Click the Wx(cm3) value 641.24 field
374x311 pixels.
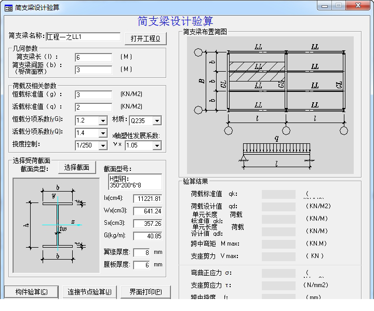point(148,211)
